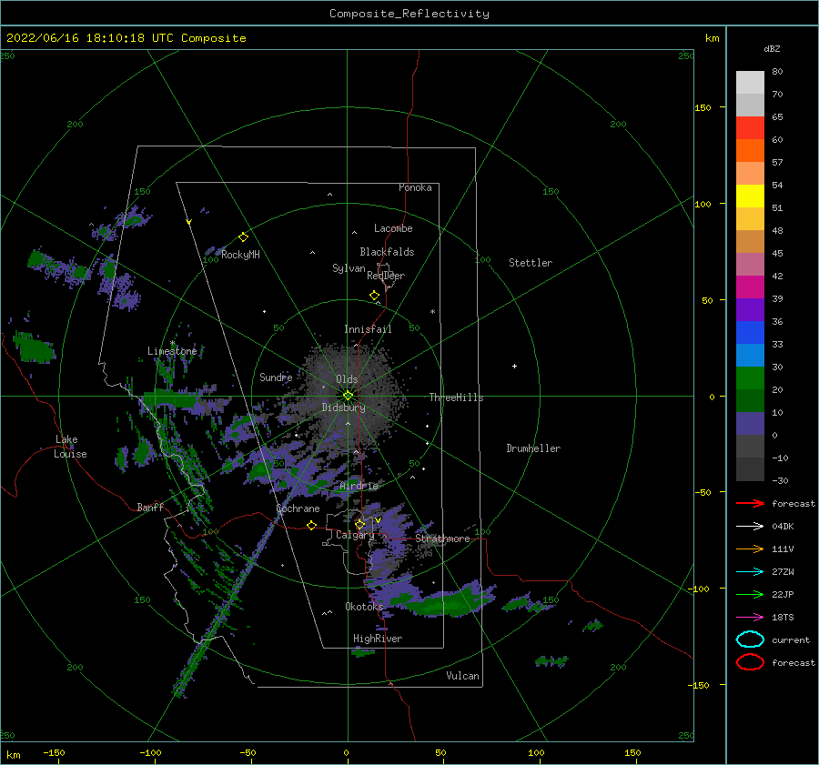Viewport: 819px width, 765px height.
Task: Click the 33 dBZ blue color swatch
Action: coord(750,355)
